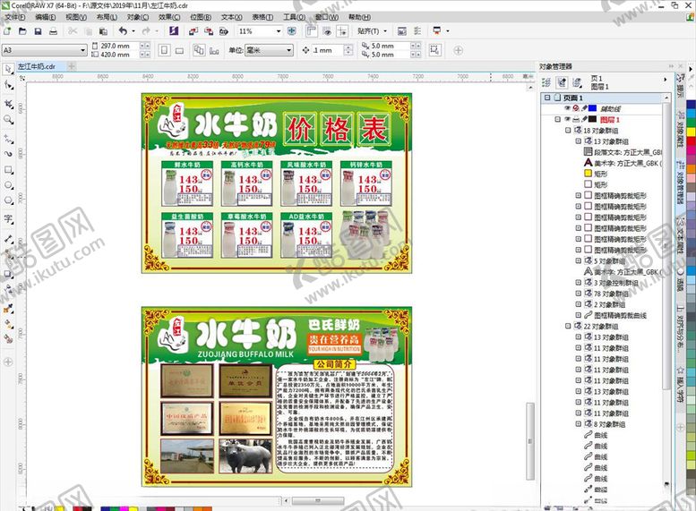Click the application launcher icon
The height and width of the screenshot is (511, 696).
coord(437,31)
